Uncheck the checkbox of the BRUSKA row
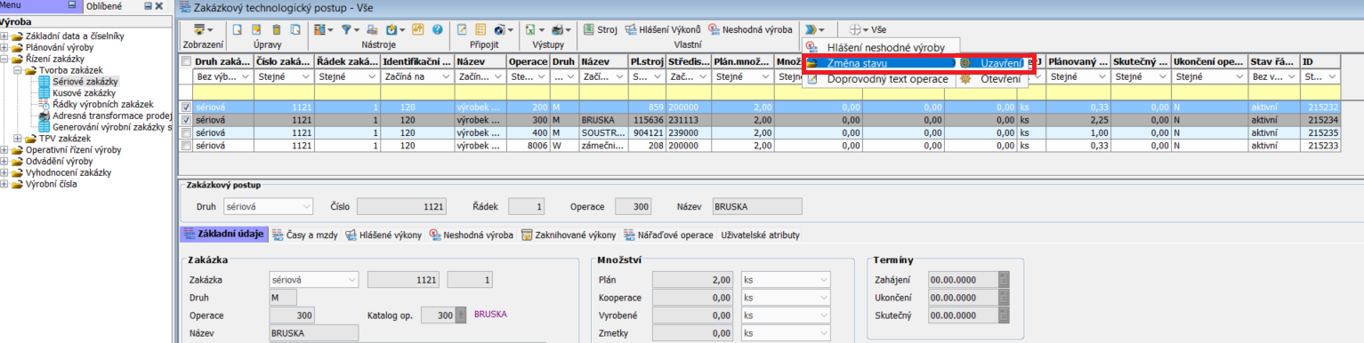 point(186,119)
